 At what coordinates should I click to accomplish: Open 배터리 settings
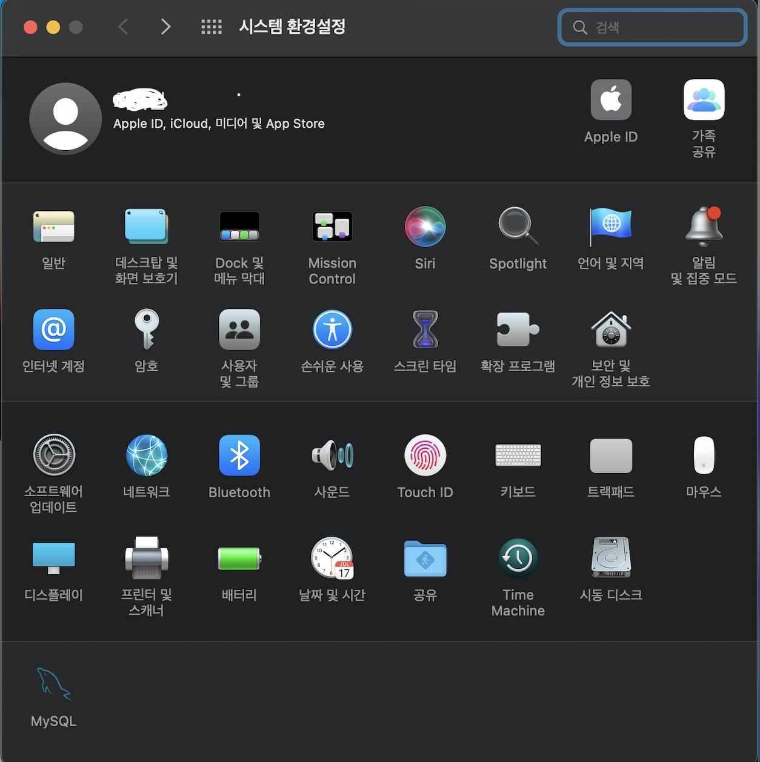(x=239, y=558)
